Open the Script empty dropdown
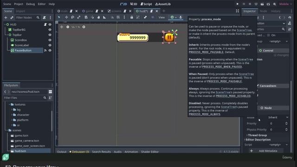 click(278, 145)
